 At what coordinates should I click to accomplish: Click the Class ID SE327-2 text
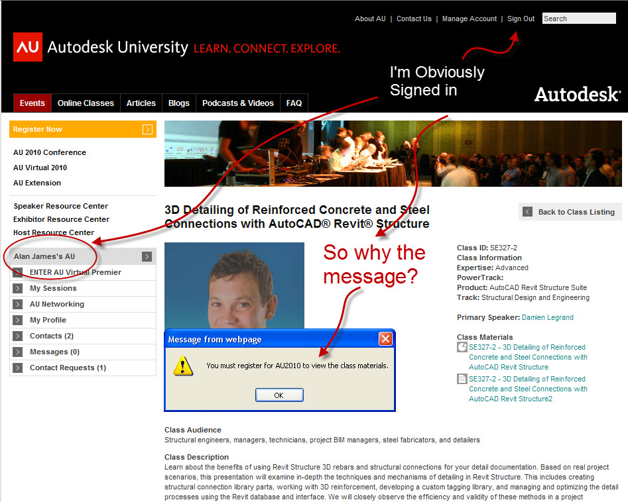(x=487, y=248)
